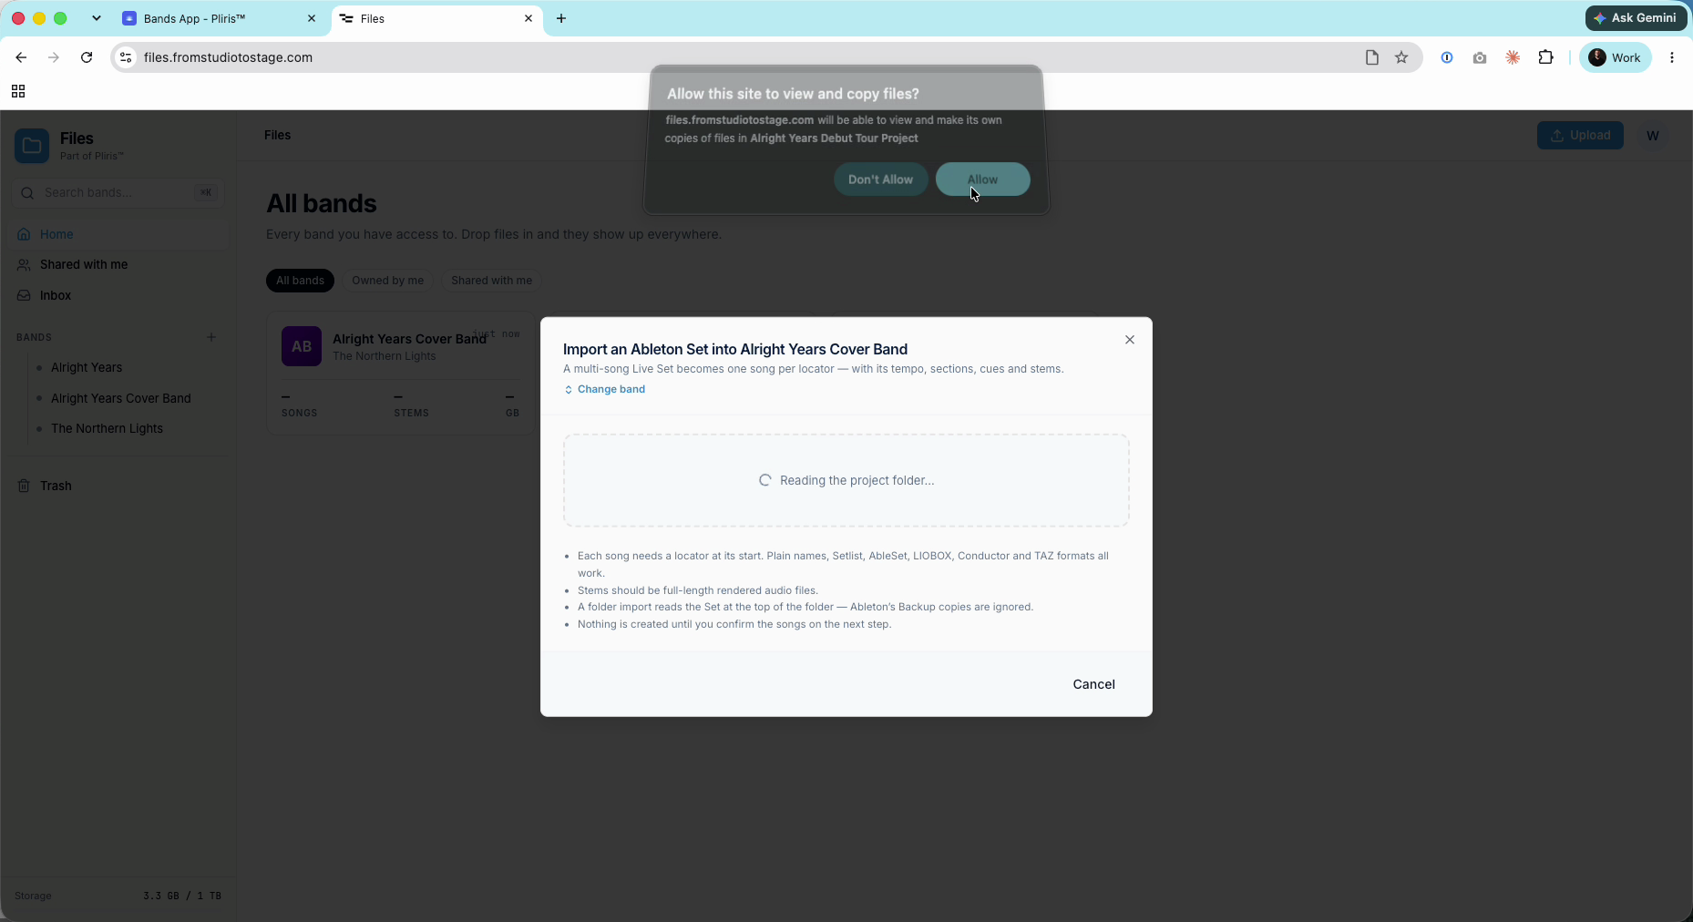The image size is (1693, 922).
Task: Go back in browser history
Action: [x=21, y=57]
